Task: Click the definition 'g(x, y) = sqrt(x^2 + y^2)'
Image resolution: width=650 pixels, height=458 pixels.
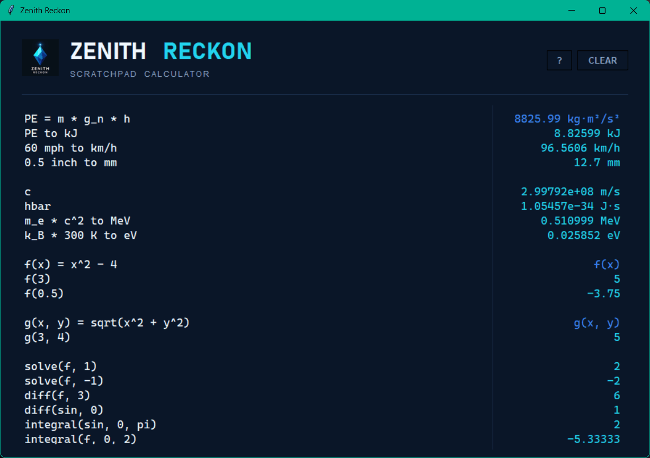Action: click(107, 322)
